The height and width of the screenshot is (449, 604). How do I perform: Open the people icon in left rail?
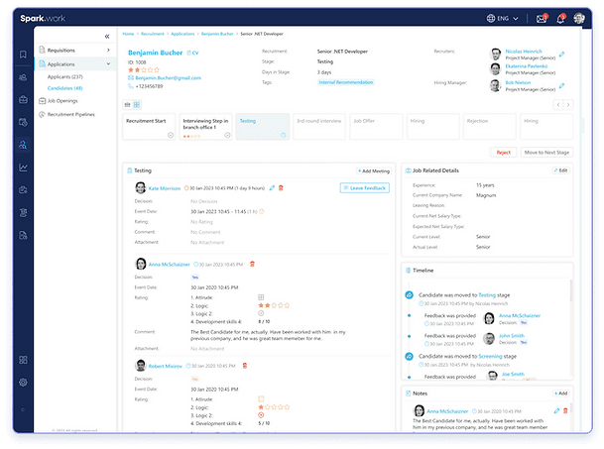23,77
